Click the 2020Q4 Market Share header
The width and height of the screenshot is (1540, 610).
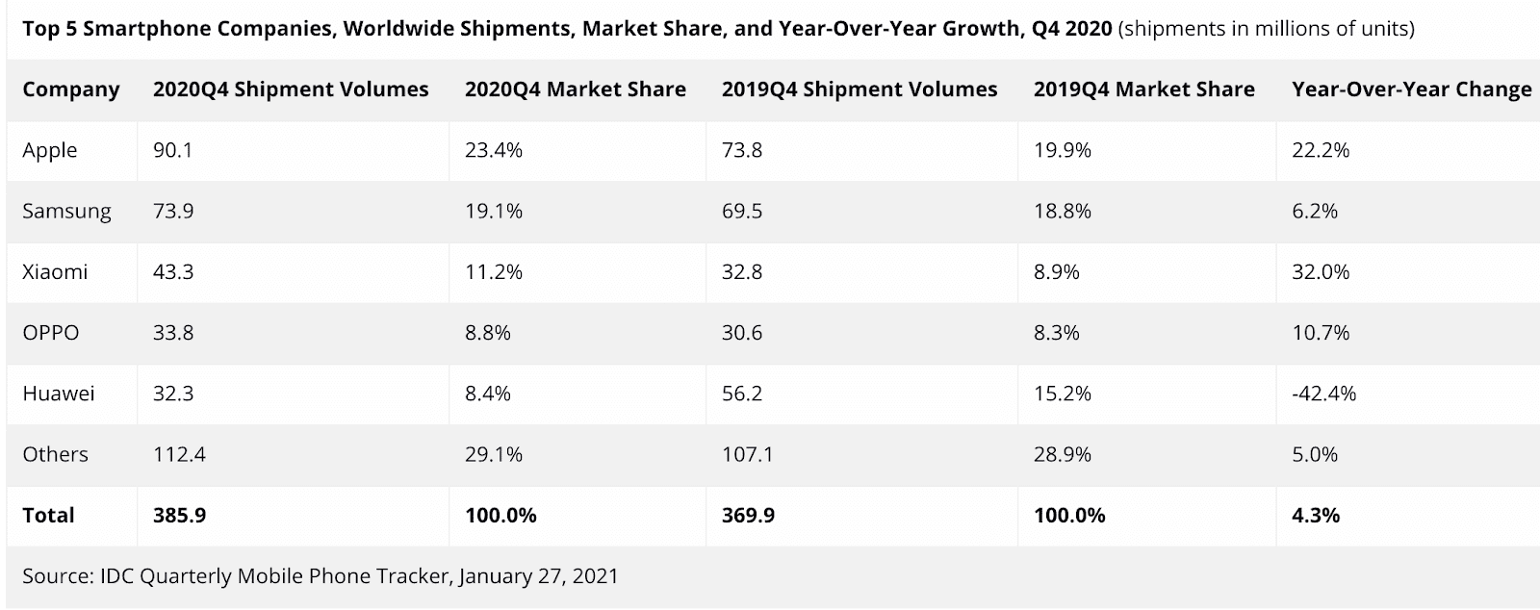click(576, 89)
